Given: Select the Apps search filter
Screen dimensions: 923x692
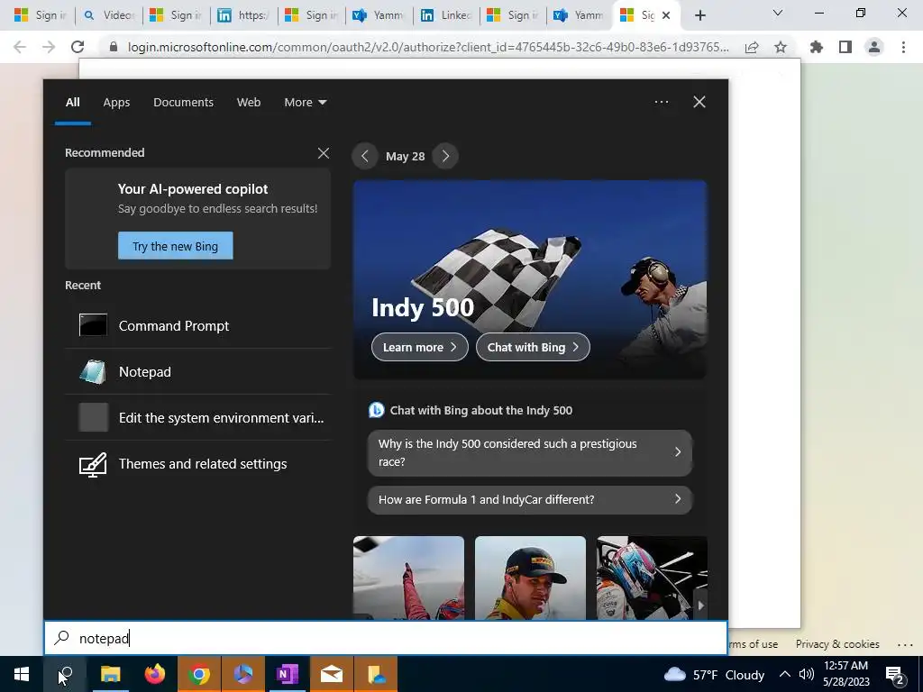Looking at the screenshot, I should (116, 102).
